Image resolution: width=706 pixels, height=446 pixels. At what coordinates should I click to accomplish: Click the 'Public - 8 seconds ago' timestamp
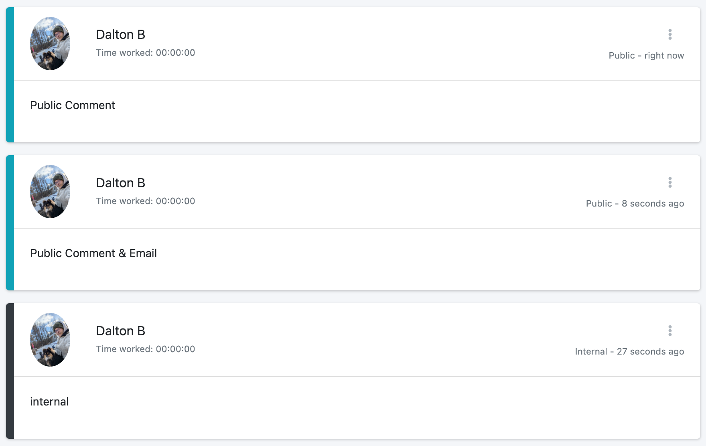[635, 203]
